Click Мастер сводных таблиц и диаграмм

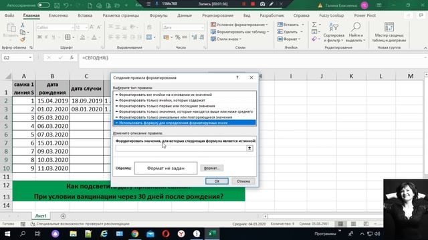click(389, 33)
